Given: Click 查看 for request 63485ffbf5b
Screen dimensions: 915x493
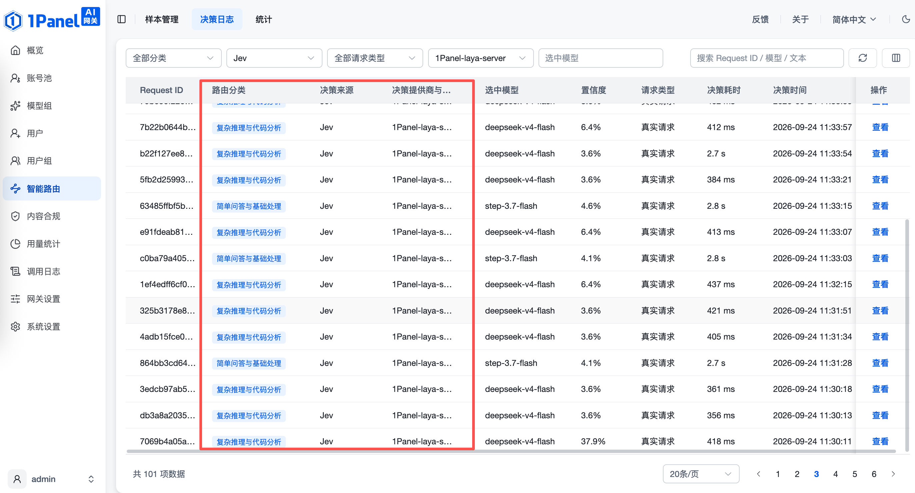Looking at the screenshot, I should pyautogui.click(x=880, y=206).
